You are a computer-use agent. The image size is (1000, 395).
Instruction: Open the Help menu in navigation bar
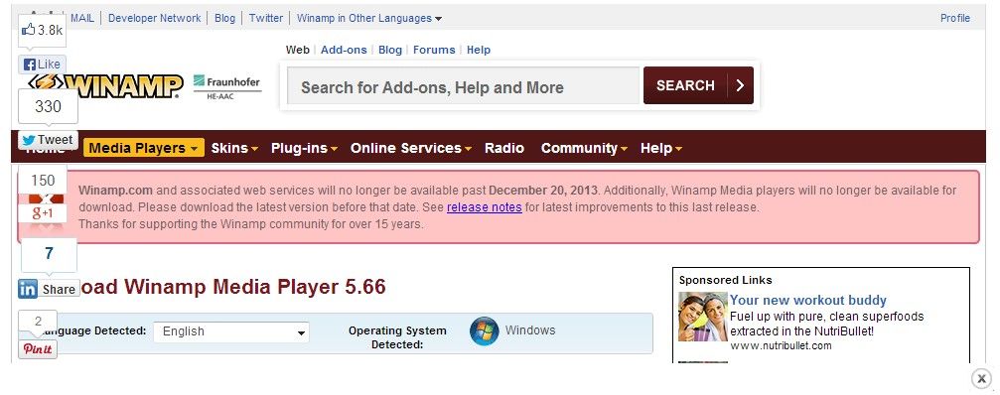661,148
